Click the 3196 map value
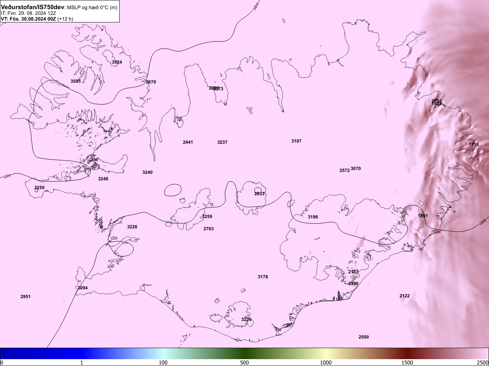The height and width of the screenshot is (366, 489). tap(313, 217)
